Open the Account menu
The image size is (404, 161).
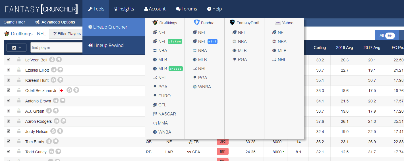155,9
